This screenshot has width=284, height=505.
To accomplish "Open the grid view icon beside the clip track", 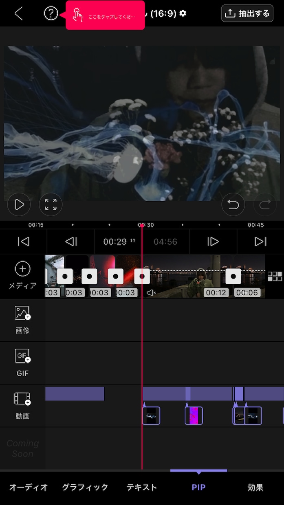I will pyautogui.click(x=275, y=276).
